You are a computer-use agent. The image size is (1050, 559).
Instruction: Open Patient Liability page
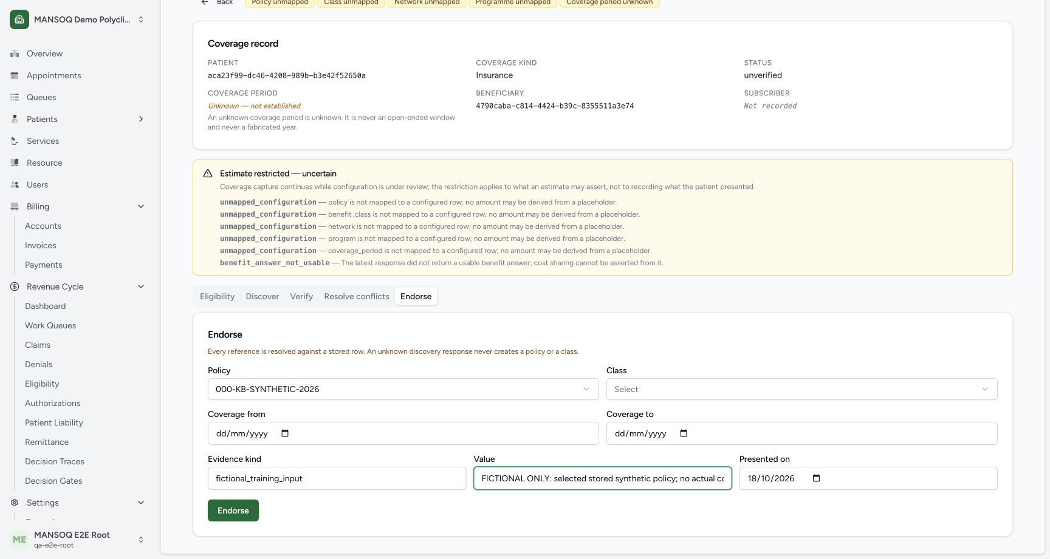54,422
